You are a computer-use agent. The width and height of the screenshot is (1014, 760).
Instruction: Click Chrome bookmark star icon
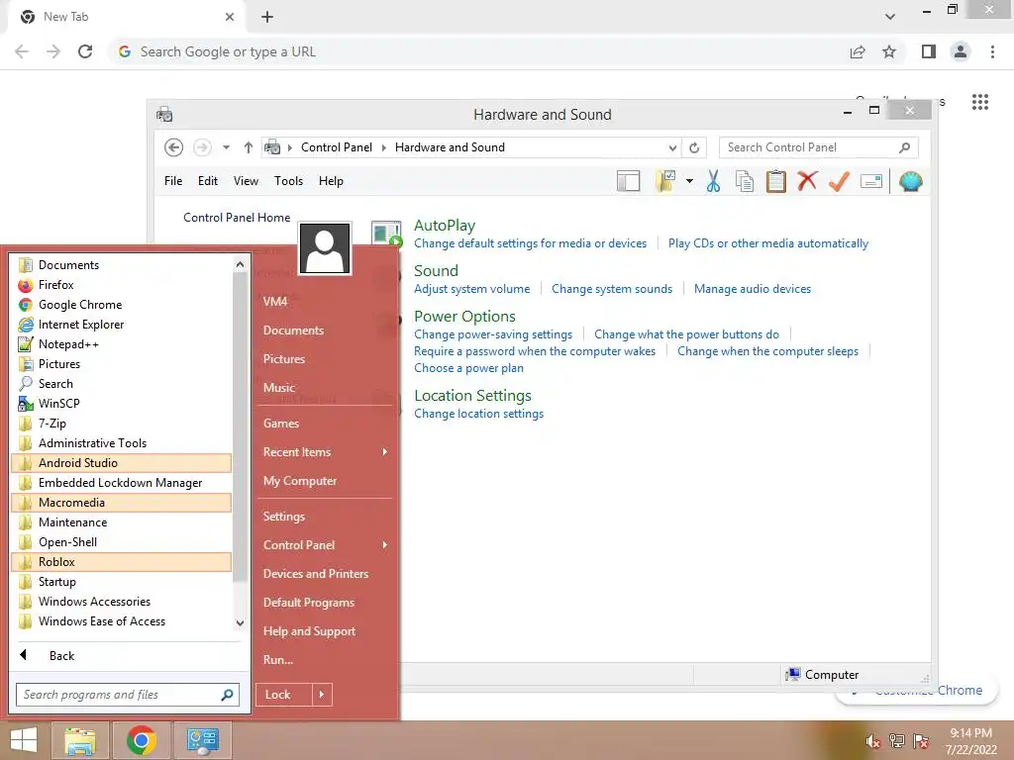pos(889,51)
